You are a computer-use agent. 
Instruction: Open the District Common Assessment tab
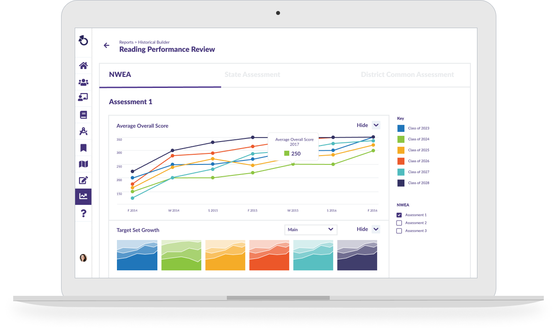[x=407, y=74]
